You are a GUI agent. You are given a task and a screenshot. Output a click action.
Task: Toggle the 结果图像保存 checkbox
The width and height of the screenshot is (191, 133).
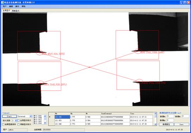pos(3,124)
